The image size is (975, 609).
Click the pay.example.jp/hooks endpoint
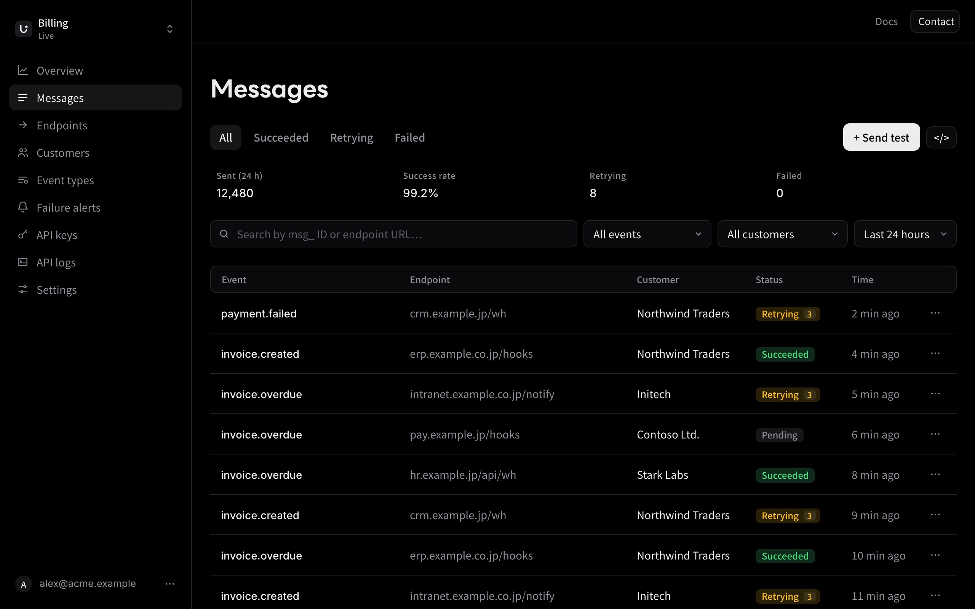465,435
